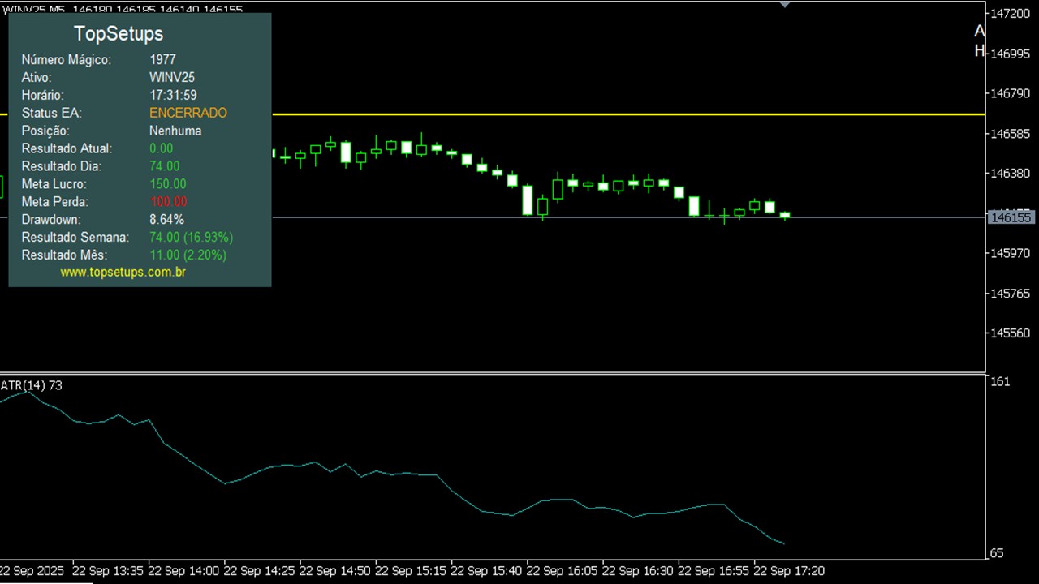Click the Meta Perda value 100.00
This screenshot has width=1039, height=584.
pyautogui.click(x=168, y=202)
